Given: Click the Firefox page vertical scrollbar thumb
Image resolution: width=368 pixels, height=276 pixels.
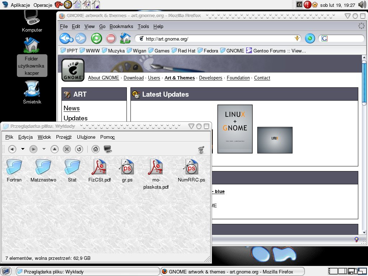Looking at the screenshot, I should tap(364, 83).
